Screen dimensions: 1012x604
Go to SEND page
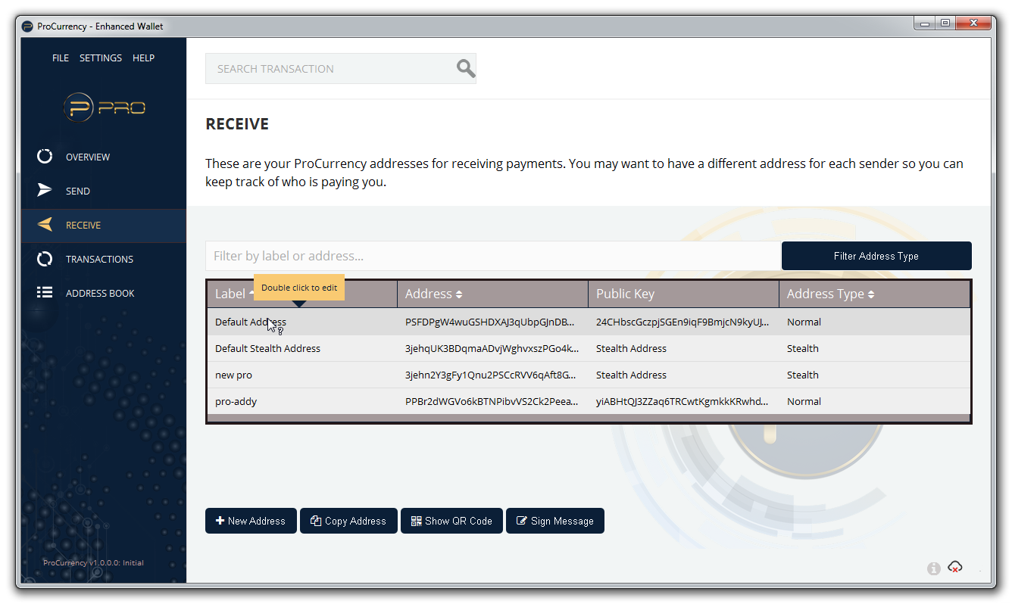78,191
